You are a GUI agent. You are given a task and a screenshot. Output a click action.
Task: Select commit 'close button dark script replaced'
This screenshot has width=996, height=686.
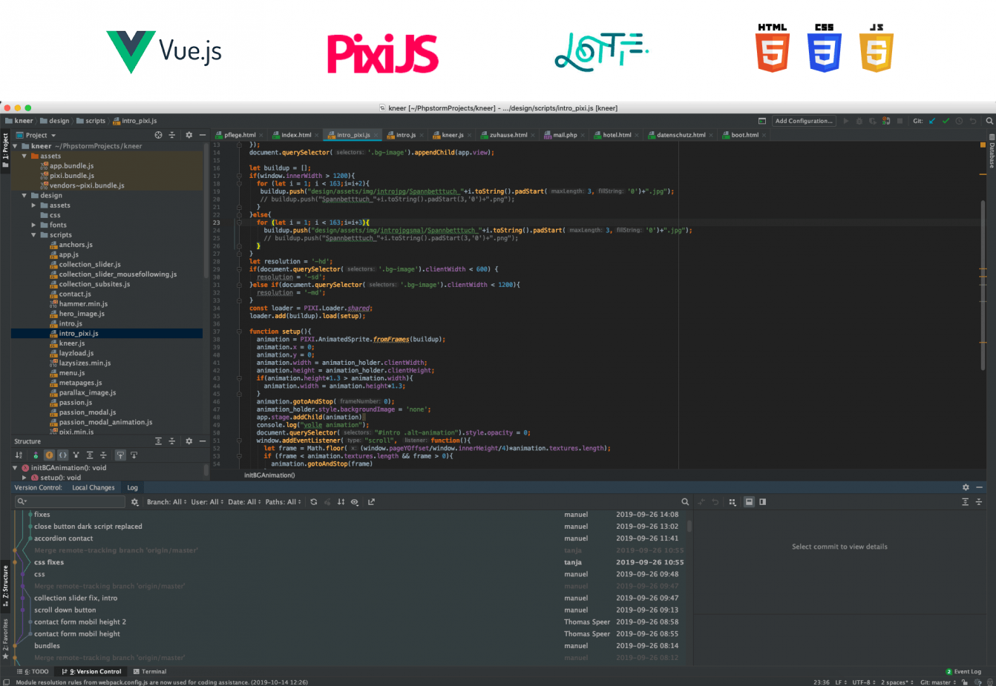[x=88, y=527]
